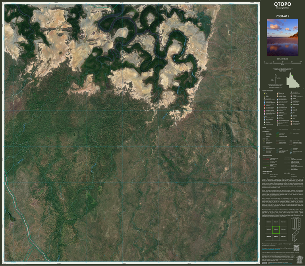Image resolution: width=305 pixels, height=266 pixels.
Task: Click the Lighthouse legend icon
Action: 291,111
